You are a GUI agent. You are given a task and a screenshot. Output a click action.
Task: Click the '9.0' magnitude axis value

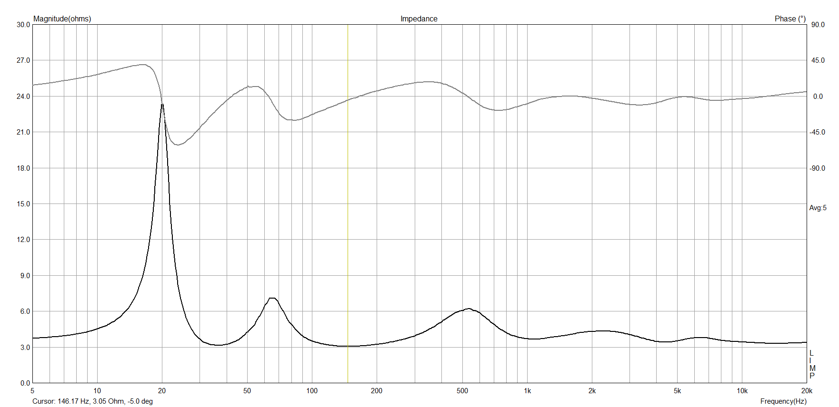pyautogui.click(x=25, y=276)
